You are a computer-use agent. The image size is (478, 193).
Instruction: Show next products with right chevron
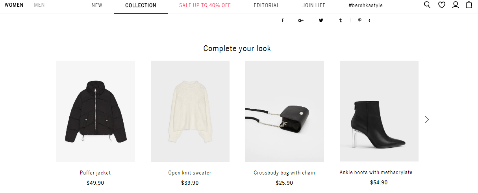[x=427, y=119]
